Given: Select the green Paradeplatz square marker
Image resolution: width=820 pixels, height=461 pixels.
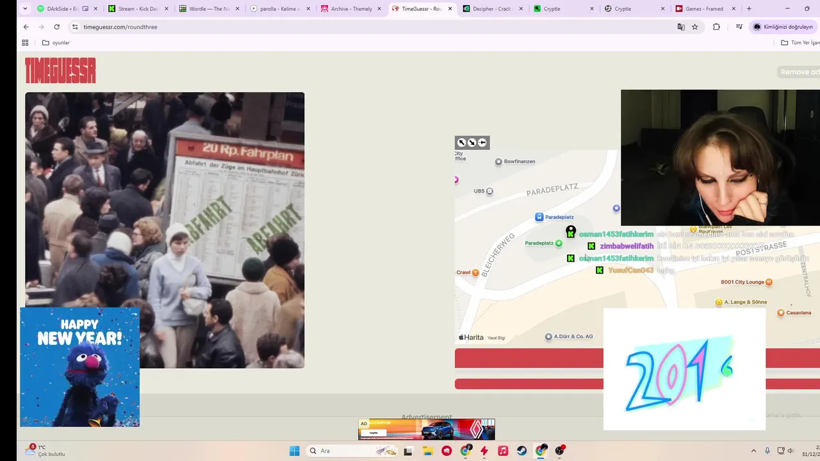Looking at the screenshot, I should click(x=559, y=243).
